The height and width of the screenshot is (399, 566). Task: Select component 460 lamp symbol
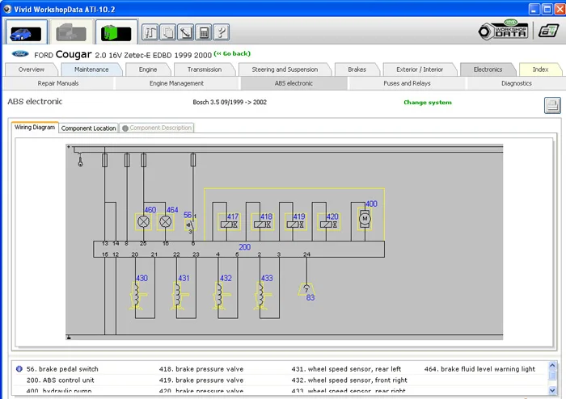pyautogui.click(x=144, y=221)
